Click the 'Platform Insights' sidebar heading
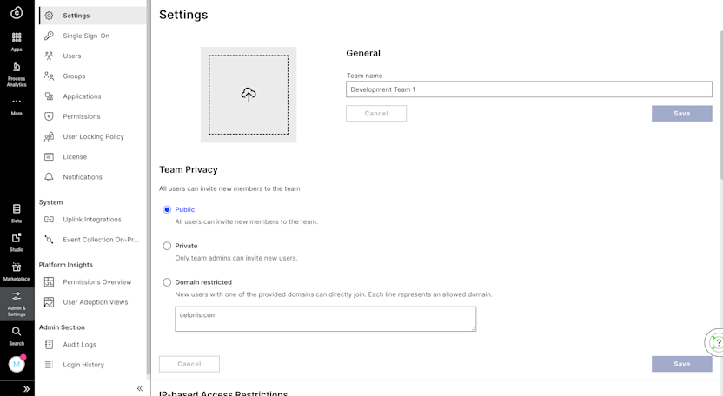Viewport: 723px width, 396px height. (x=65, y=265)
